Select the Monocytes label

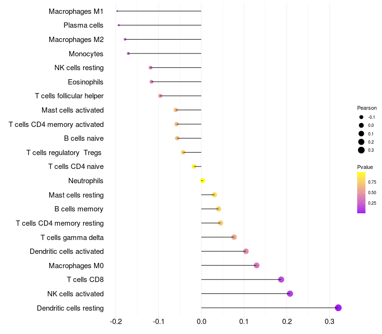tap(86, 53)
